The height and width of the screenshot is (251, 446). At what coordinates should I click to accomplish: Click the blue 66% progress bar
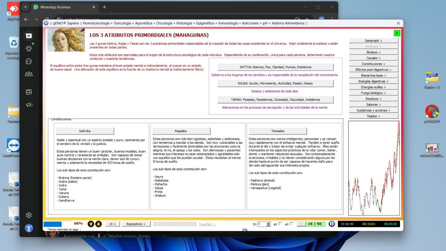(52, 224)
